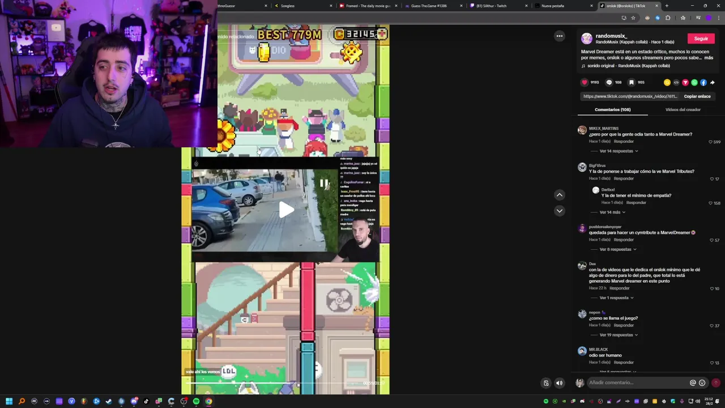Screen dimensions: 725x408
Task: Post comment with the red arrow button
Action: click(x=716, y=382)
